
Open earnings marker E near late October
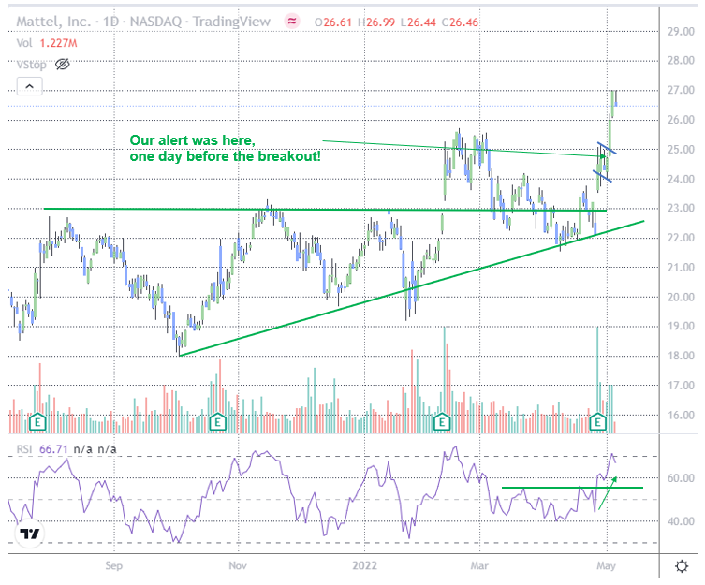click(x=217, y=422)
